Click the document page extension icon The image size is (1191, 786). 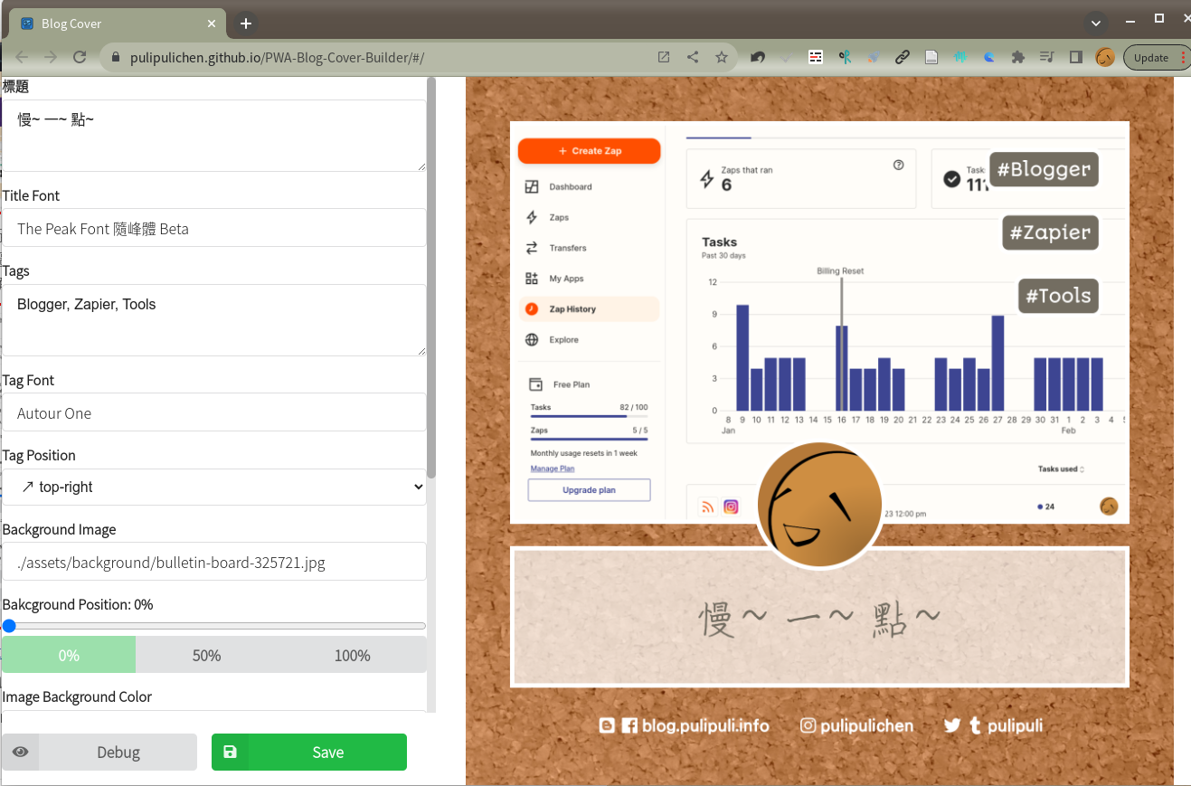pos(931,57)
